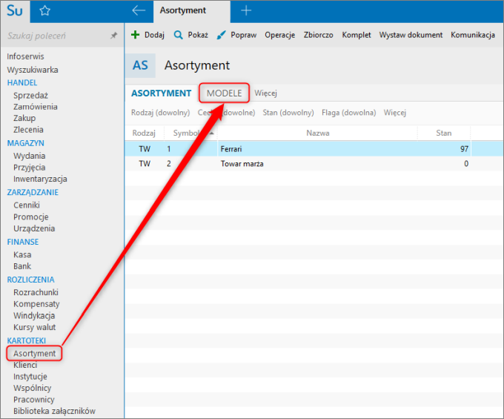Click the green plus Dodaj icon

(136, 35)
